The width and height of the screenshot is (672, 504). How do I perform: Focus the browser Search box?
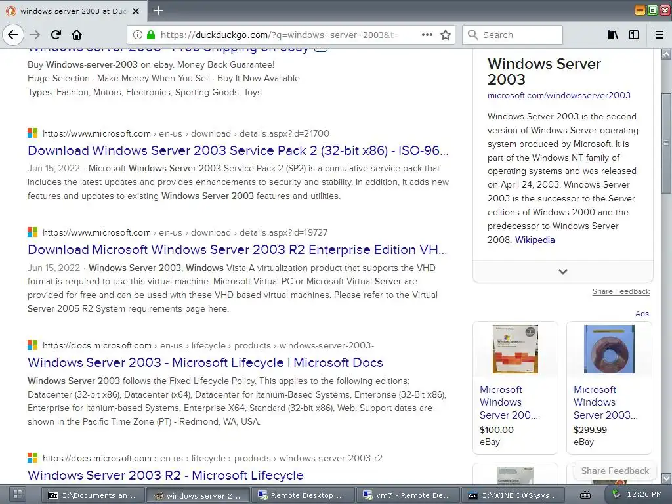coord(512,35)
